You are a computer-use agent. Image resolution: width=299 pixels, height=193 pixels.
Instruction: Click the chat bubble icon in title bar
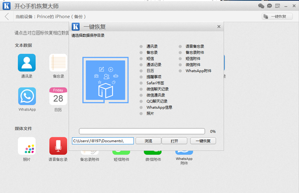[x=269, y=6]
